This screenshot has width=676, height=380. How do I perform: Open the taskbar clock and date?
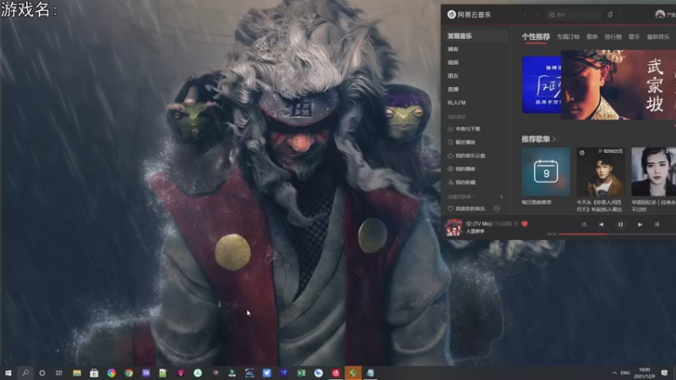(x=645, y=372)
